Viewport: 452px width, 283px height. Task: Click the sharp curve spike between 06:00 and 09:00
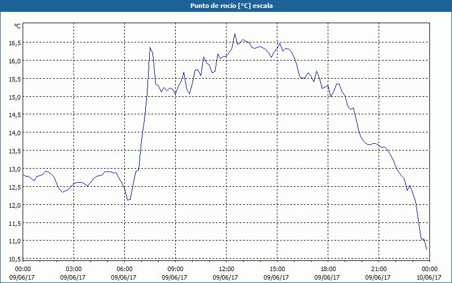[150, 48]
